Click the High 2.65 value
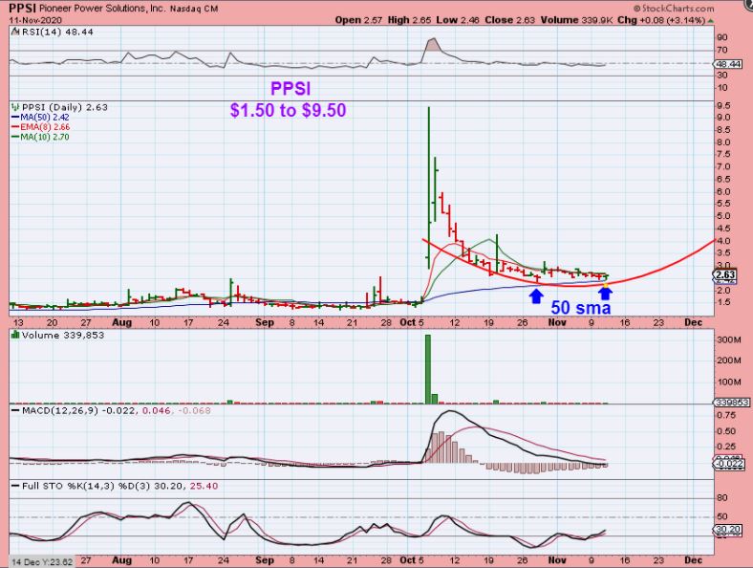The width and height of the screenshot is (753, 568). point(409,20)
